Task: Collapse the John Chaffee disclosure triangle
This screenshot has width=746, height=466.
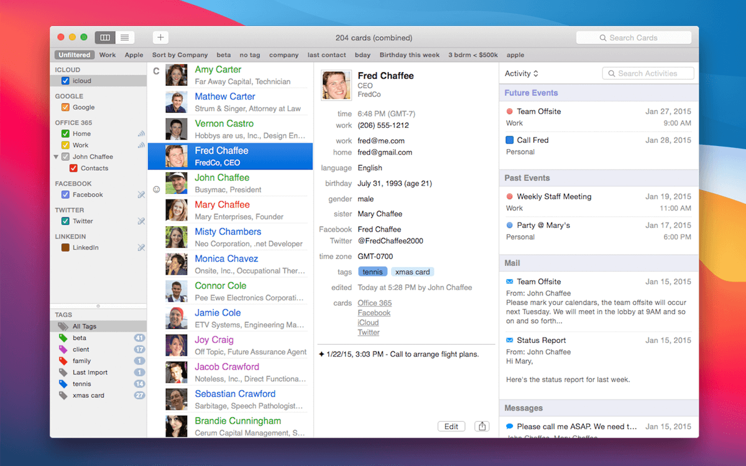Action: click(57, 157)
